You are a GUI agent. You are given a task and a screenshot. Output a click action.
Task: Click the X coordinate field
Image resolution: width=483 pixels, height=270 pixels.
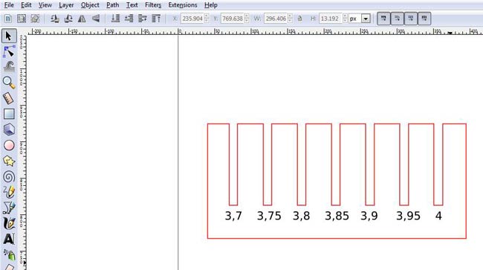click(x=195, y=19)
